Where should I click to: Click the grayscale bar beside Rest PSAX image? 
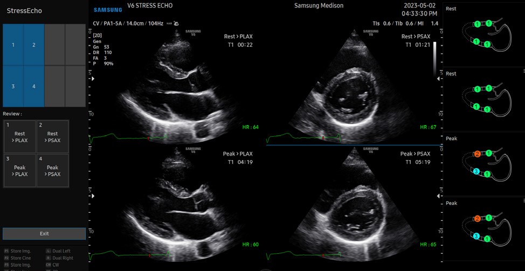point(434,59)
